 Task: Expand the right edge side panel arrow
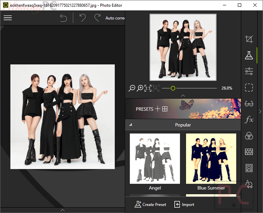(260, 112)
